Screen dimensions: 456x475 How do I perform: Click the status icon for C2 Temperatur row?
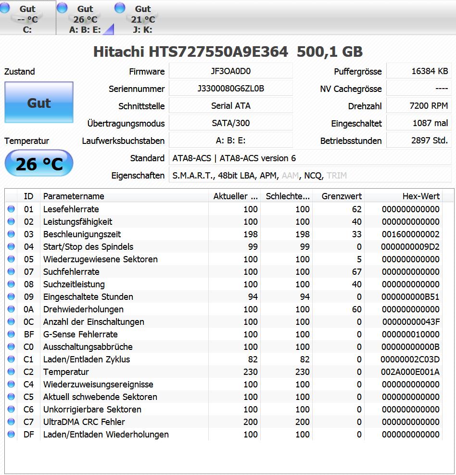[11, 372]
